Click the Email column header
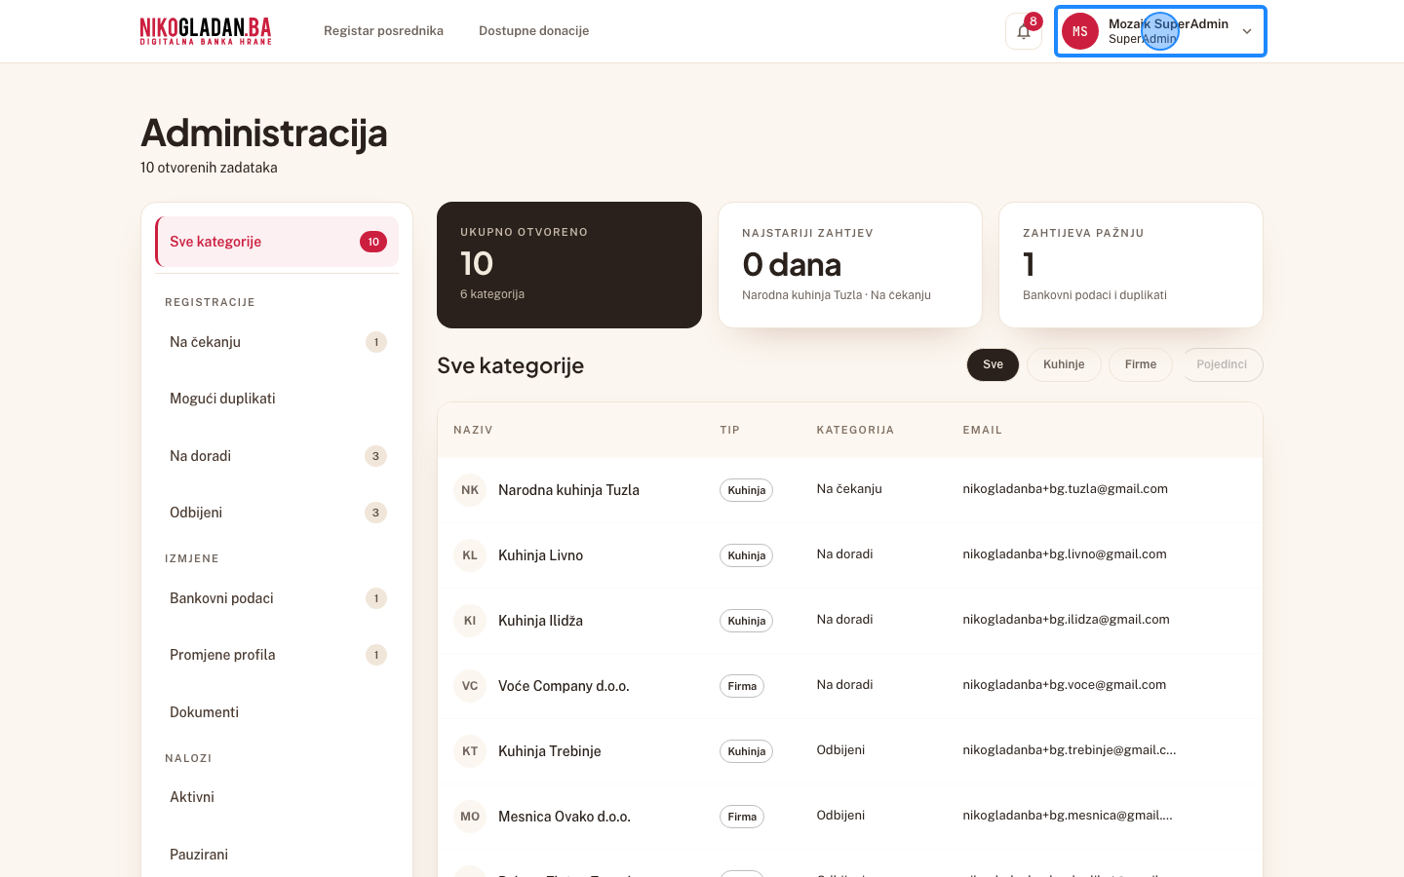 [x=982, y=430]
